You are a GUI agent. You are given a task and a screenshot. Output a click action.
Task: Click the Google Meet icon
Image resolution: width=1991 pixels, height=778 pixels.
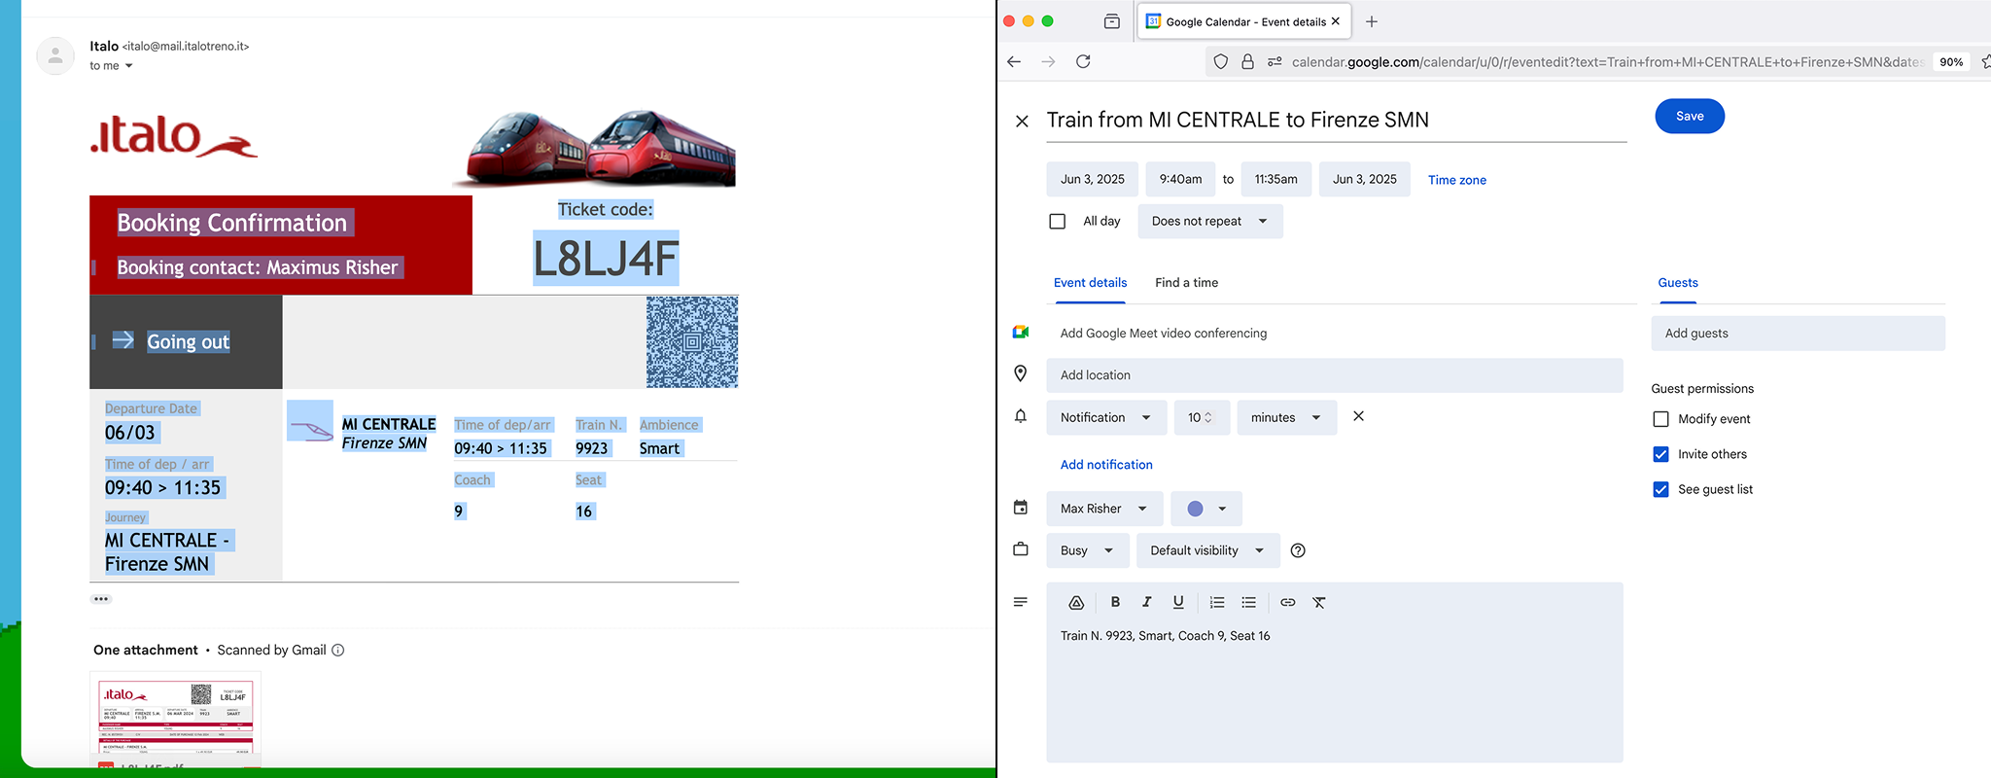coord(1021,333)
